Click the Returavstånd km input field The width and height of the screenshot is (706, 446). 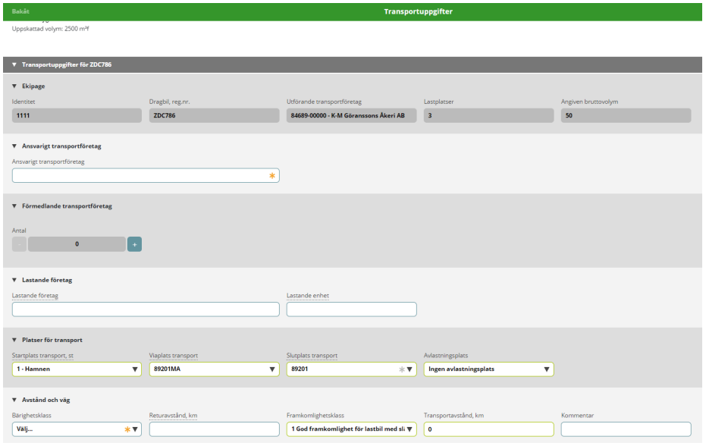point(215,429)
